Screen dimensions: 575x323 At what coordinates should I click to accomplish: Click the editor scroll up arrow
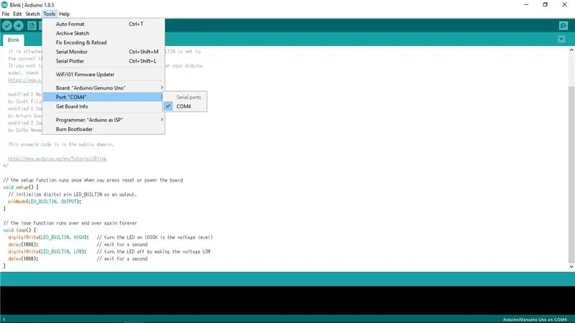point(571,50)
